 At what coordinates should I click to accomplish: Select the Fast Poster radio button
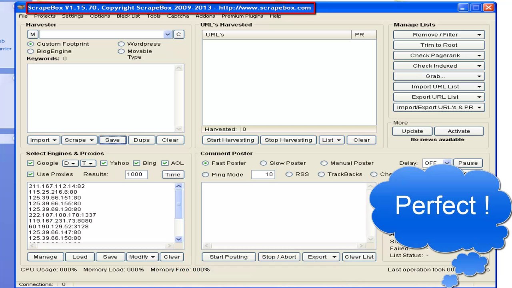pyautogui.click(x=206, y=163)
